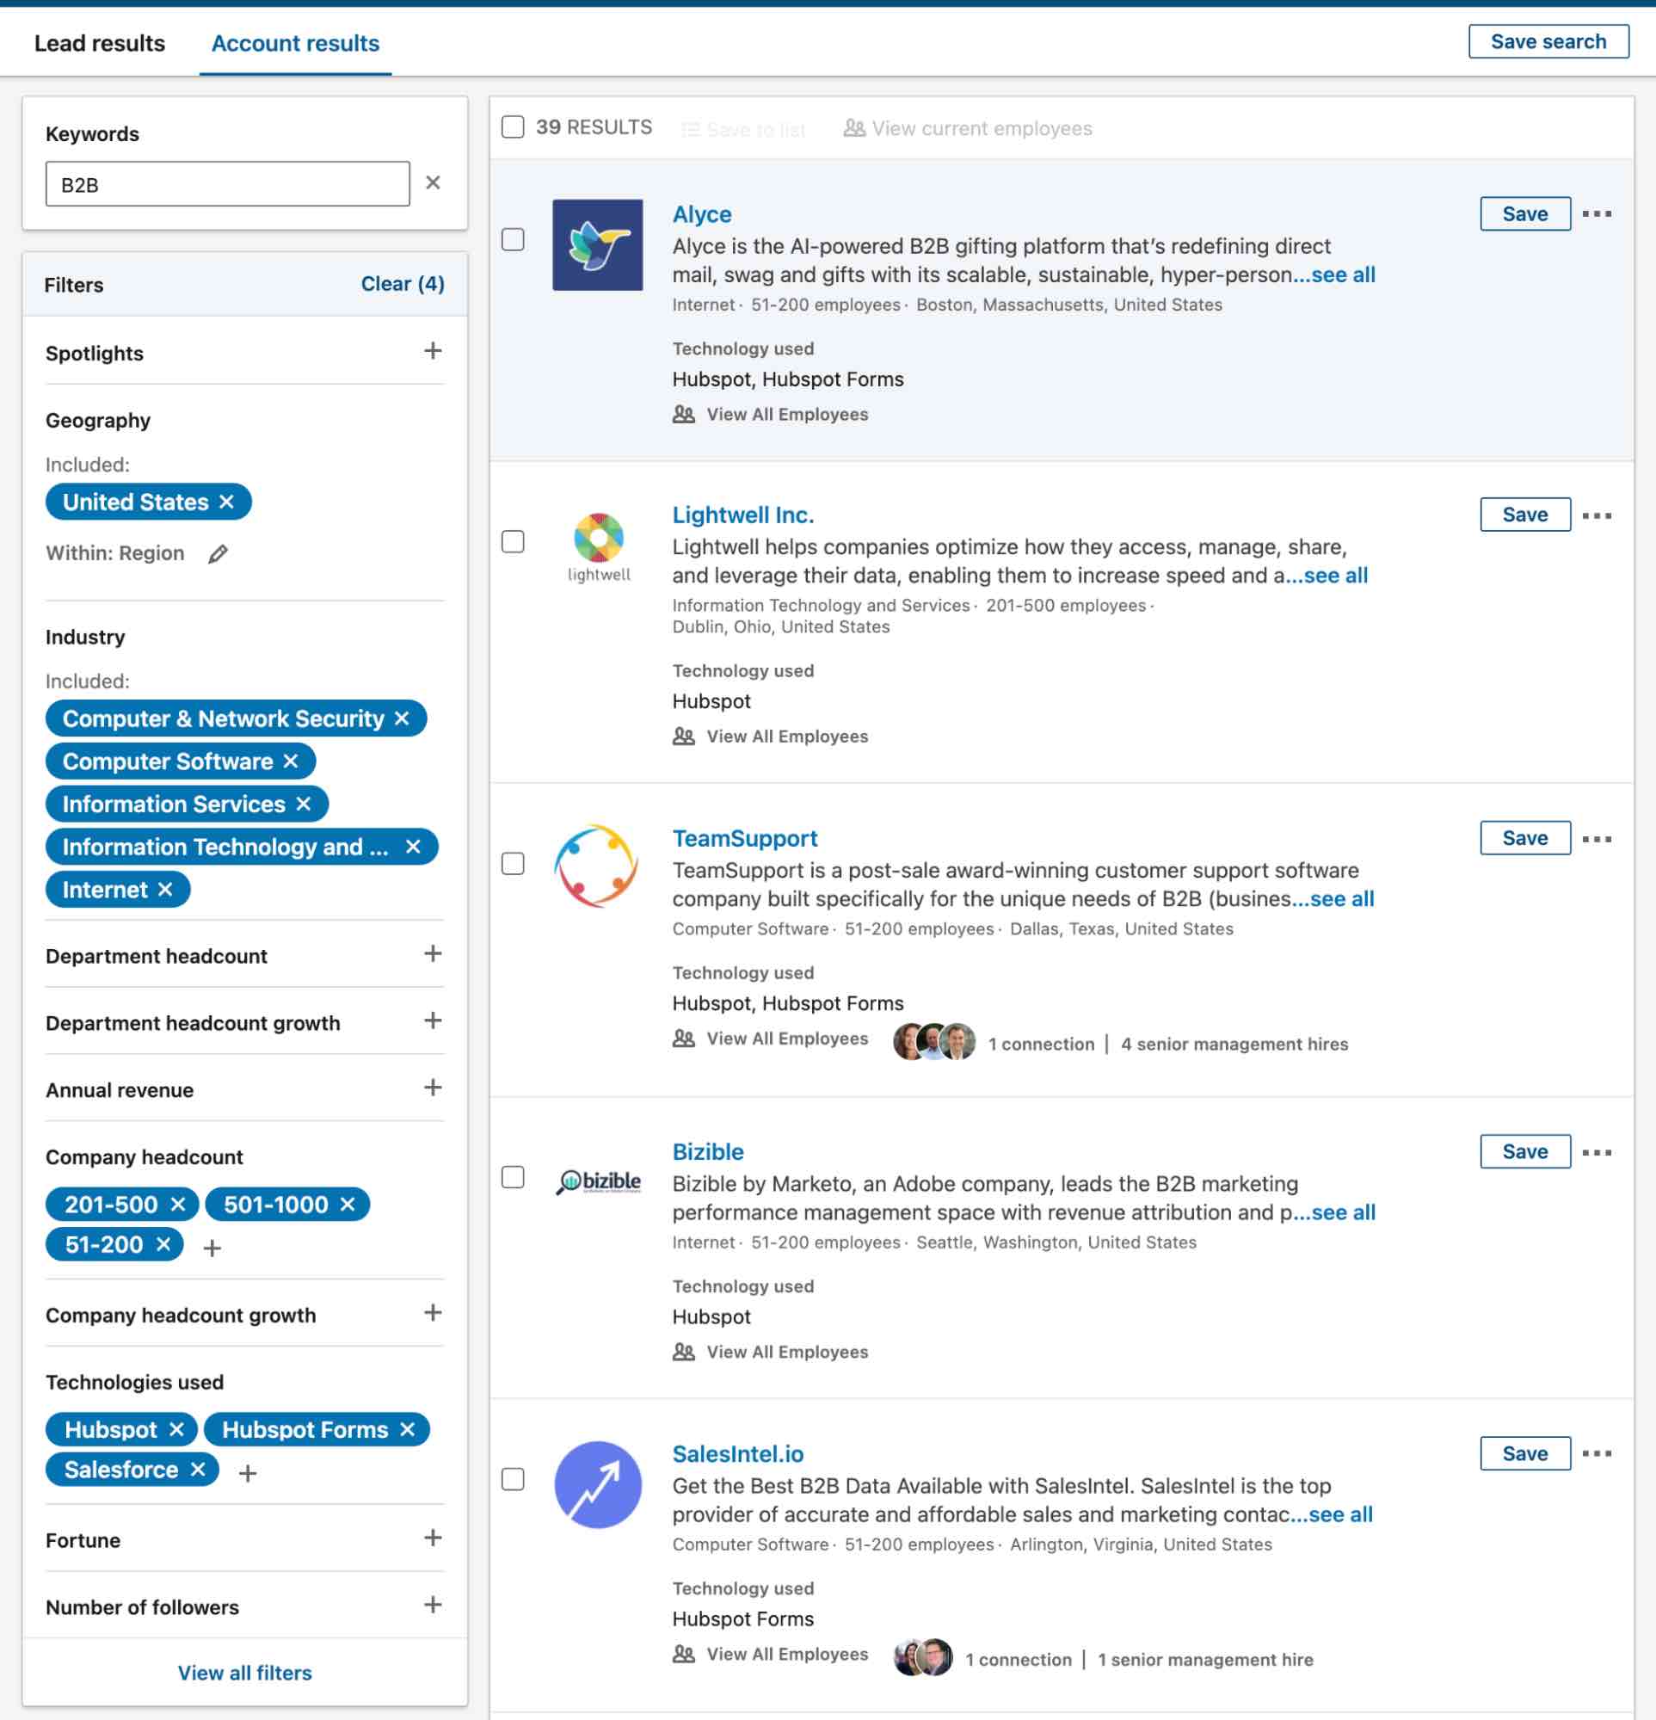Click the Save button for Lightwell Inc.

pos(1524,513)
